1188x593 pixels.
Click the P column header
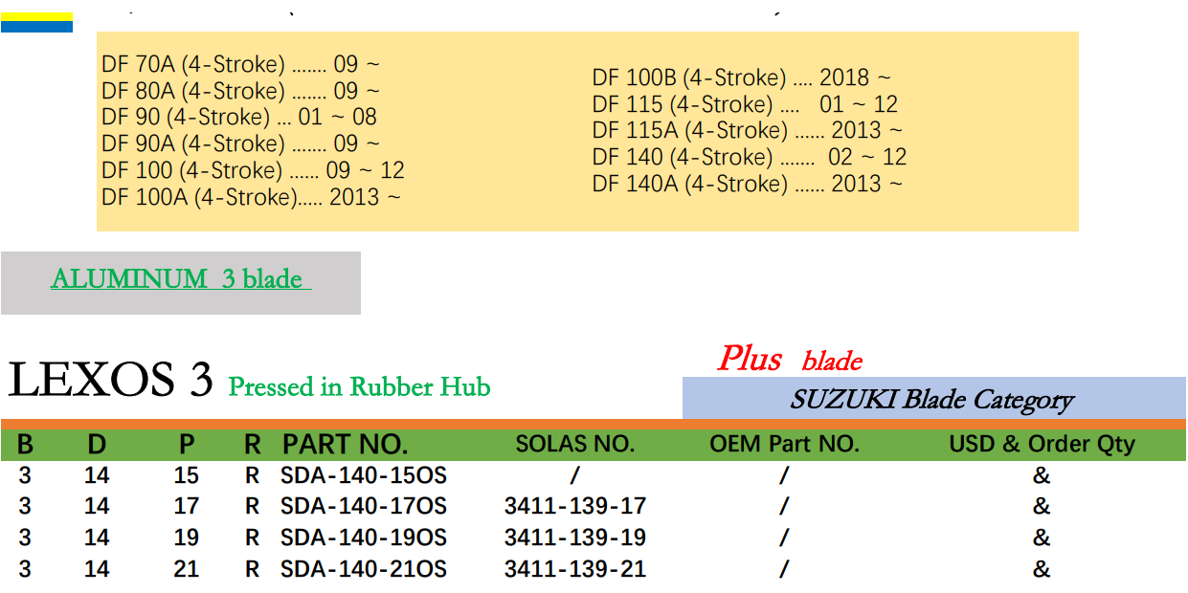[187, 445]
